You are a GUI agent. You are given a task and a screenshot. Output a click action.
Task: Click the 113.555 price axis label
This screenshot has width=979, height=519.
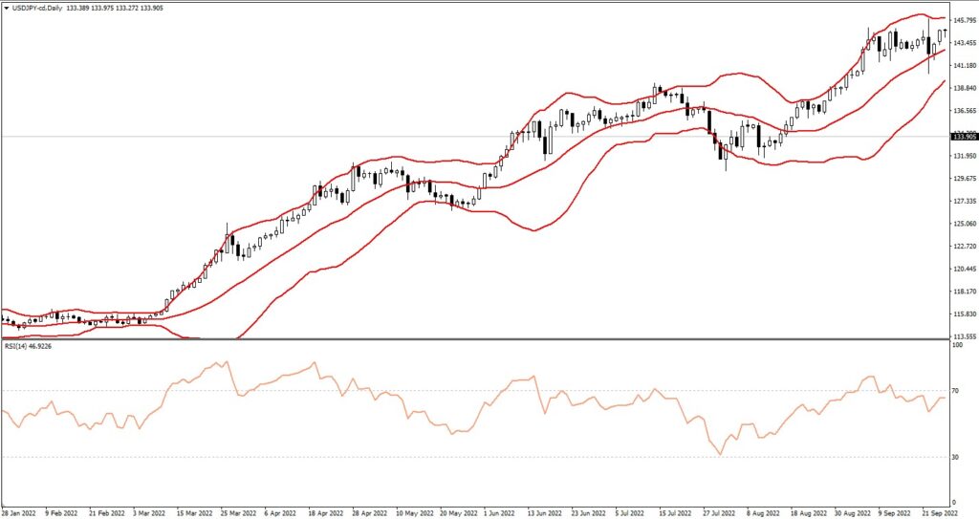pyautogui.click(x=964, y=336)
